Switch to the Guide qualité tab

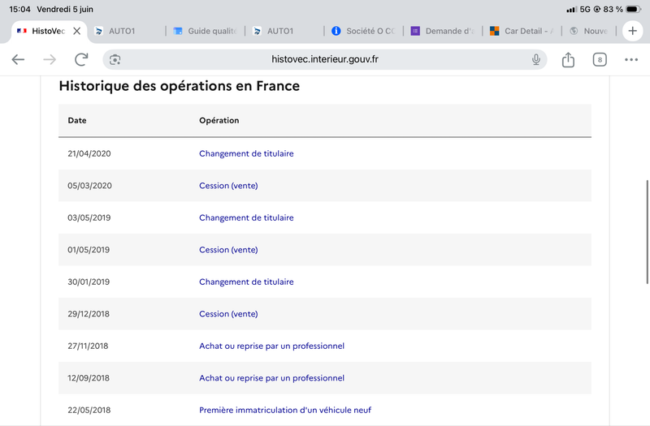click(x=206, y=31)
